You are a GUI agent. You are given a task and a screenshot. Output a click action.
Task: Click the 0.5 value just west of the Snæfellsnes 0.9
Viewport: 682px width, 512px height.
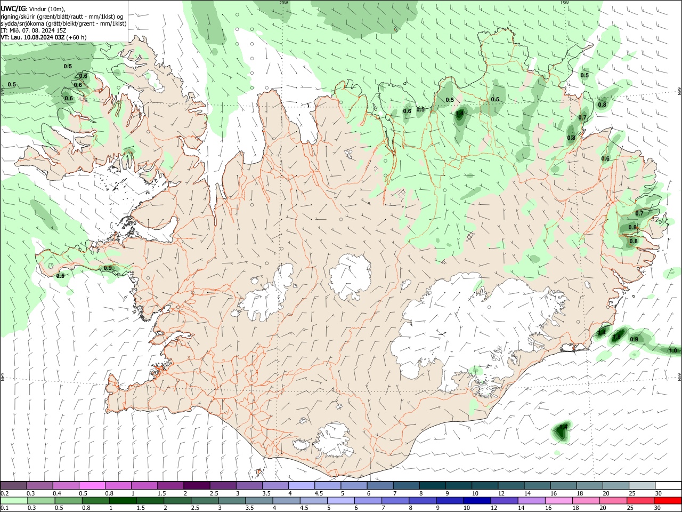coord(60,276)
